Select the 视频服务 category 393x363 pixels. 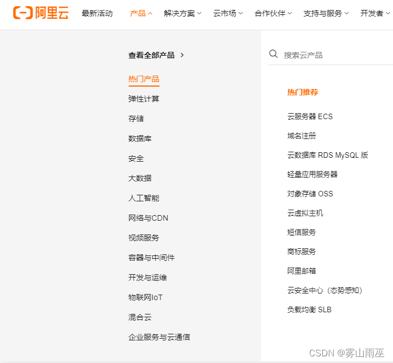tap(144, 238)
